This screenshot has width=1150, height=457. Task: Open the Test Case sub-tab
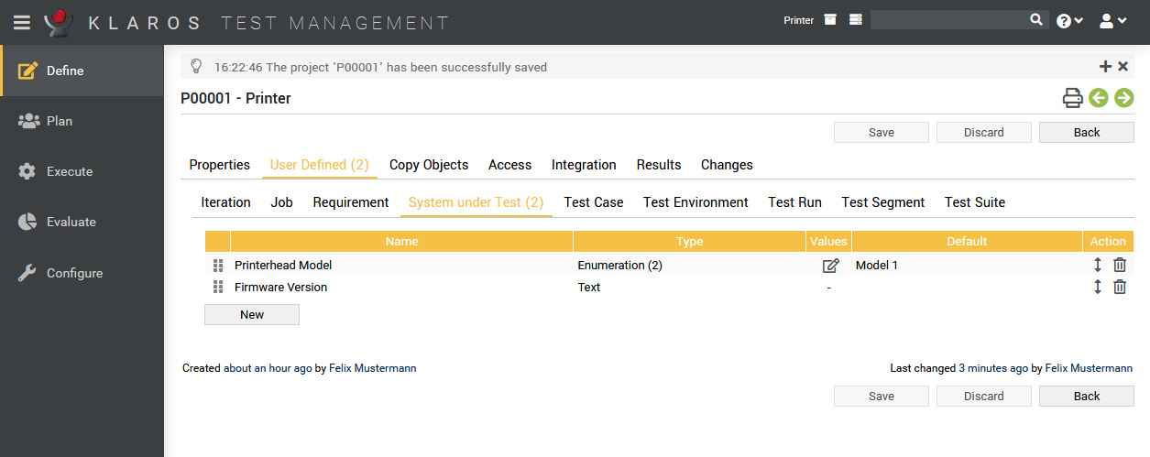click(x=594, y=202)
